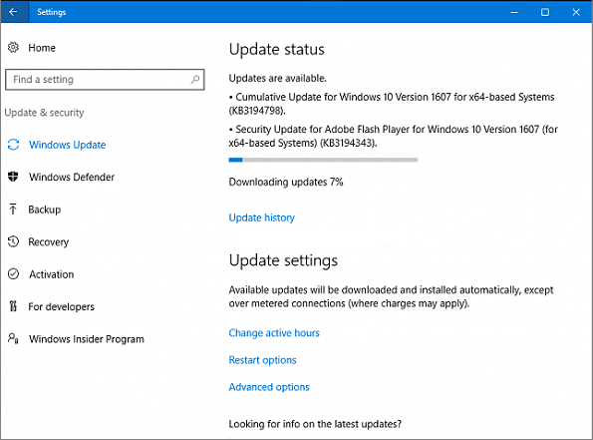Click the Backup upload arrow icon
The height and width of the screenshot is (440, 593).
pyautogui.click(x=13, y=209)
